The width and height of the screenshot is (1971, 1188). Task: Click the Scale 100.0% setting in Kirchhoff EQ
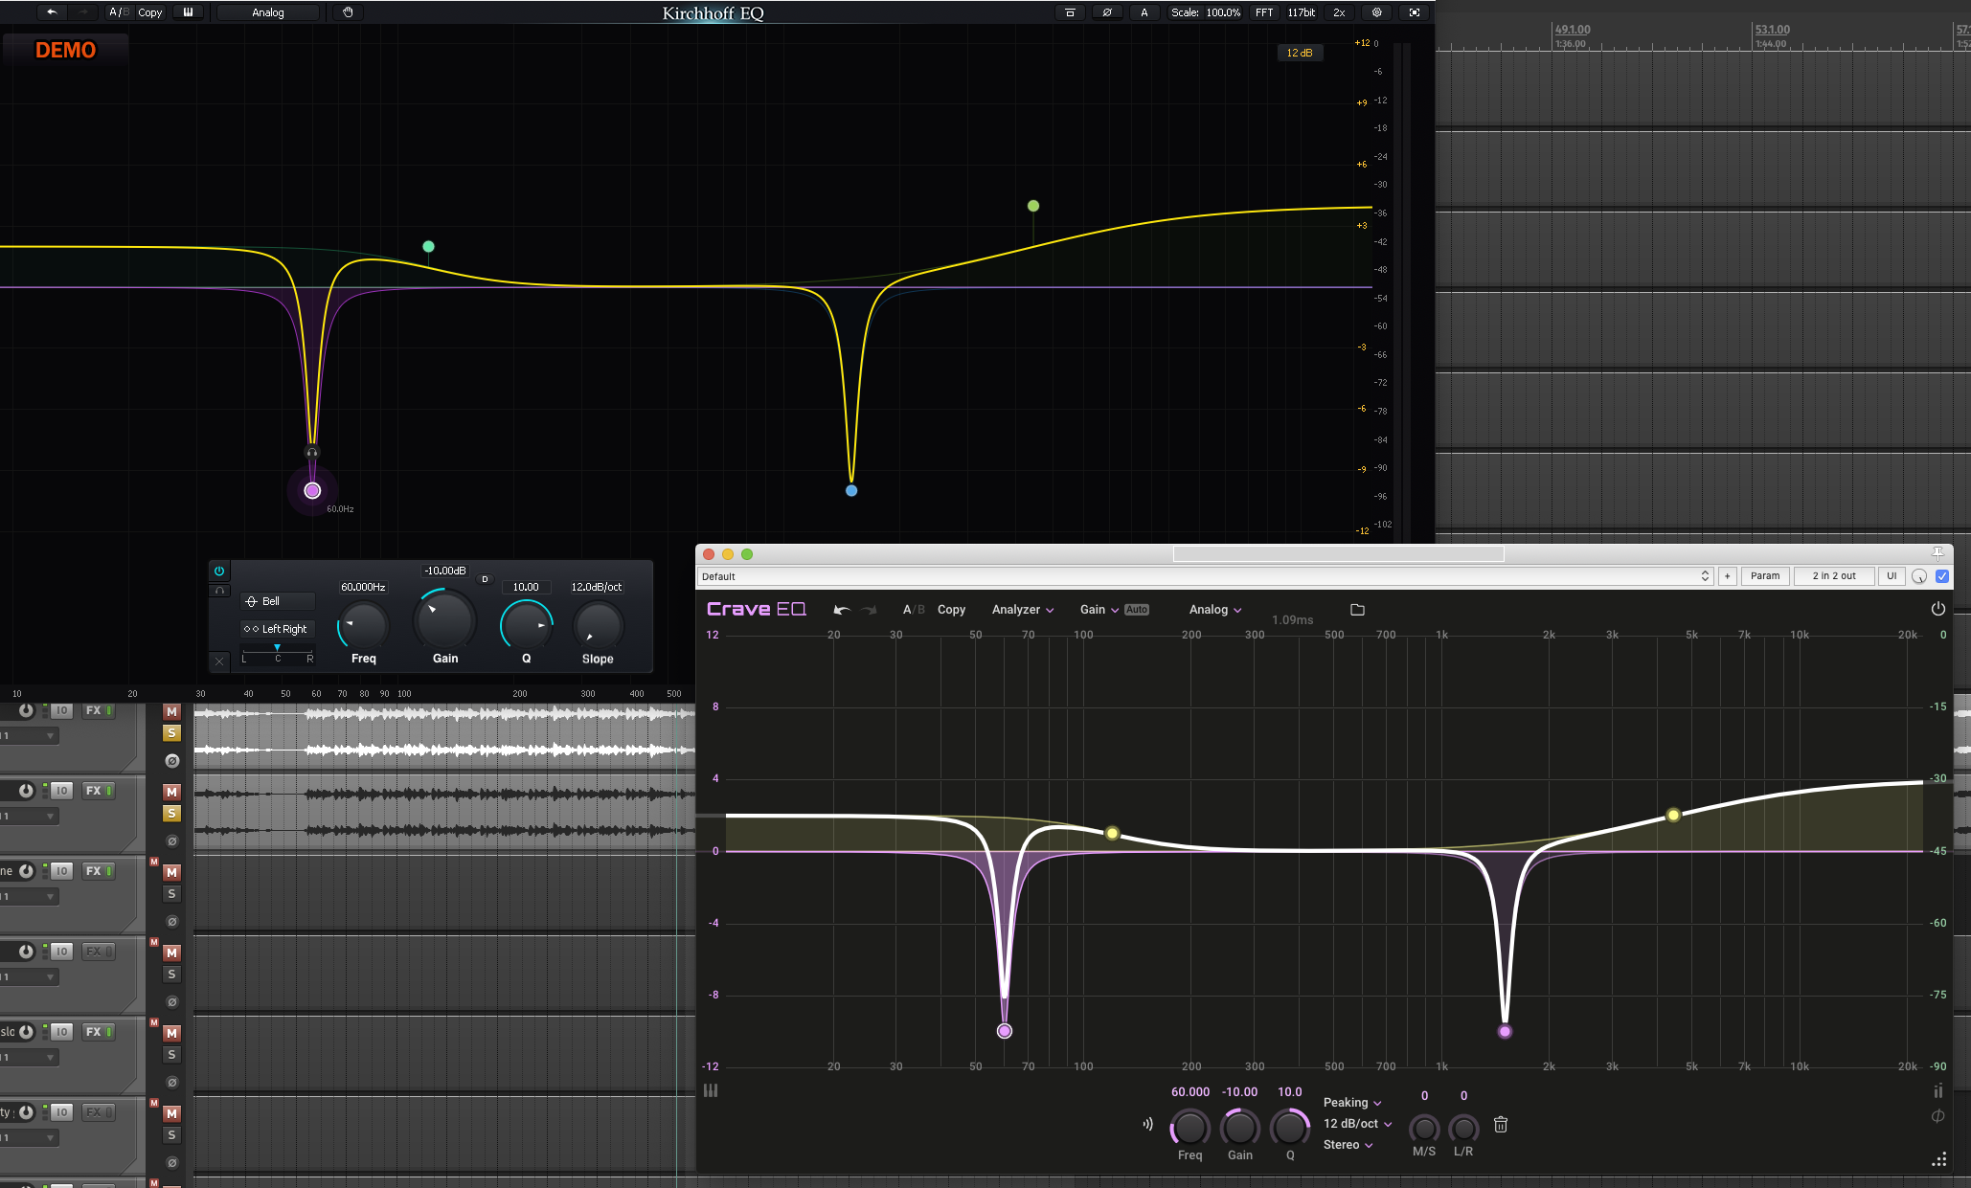coord(1206,12)
